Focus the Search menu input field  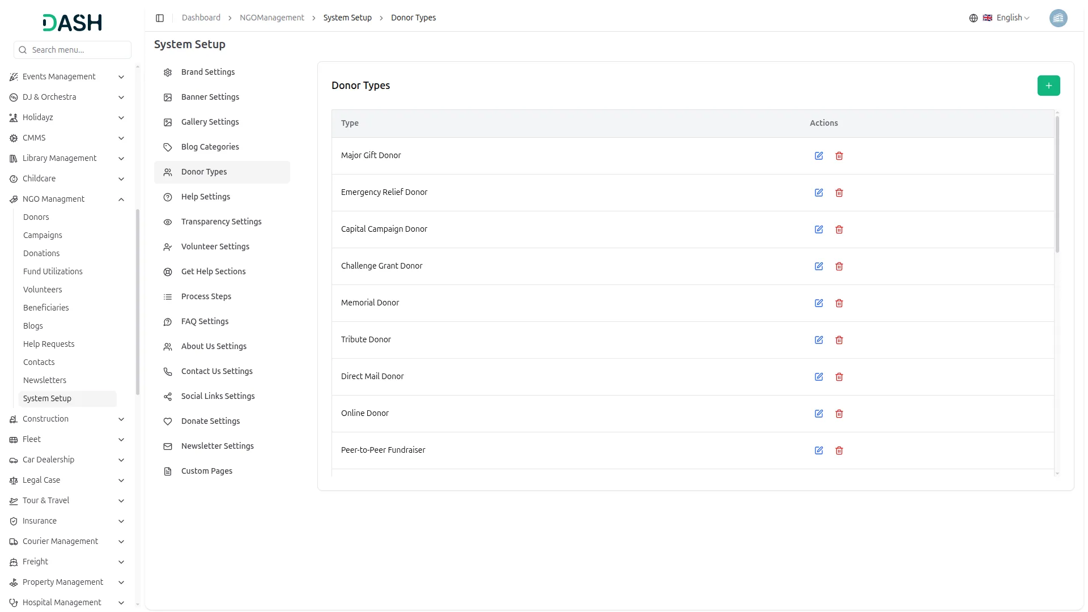click(78, 50)
